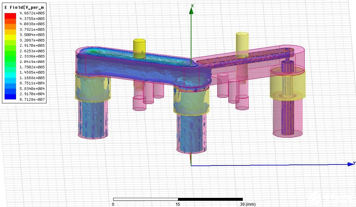Click the 30 (mm) scale bar label
Viewport: 356px width, 207px height.
pos(248,204)
